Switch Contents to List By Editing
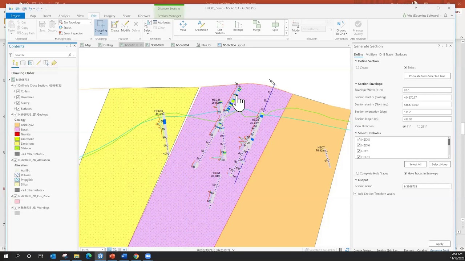The image size is (465, 261). pyautogui.click(x=38, y=63)
